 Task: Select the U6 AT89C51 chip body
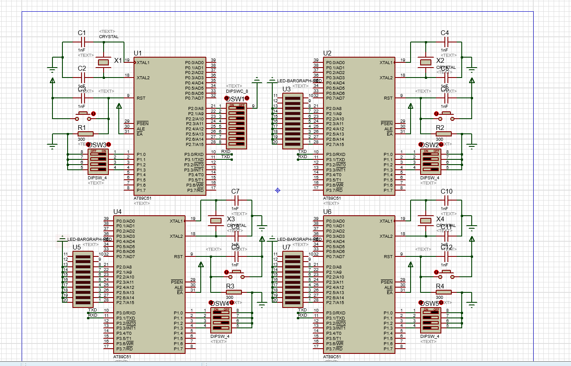pyautogui.click(x=359, y=285)
